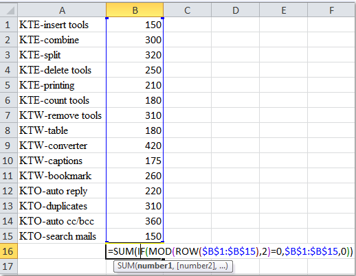Screen dimensions: 356x276
Task: Select column A header
Action: coord(62,10)
